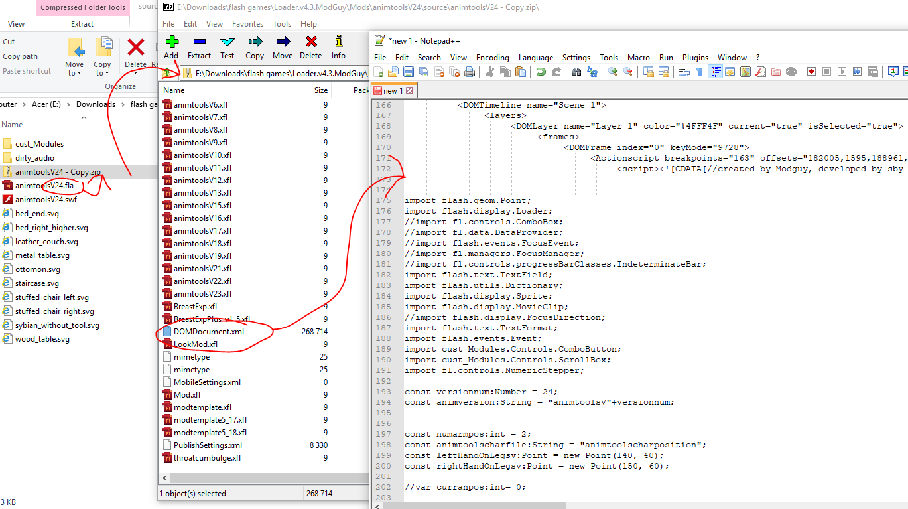The height and width of the screenshot is (509, 908).
Task: Select DOMDocument.xml in the archive list
Action: [208, 331]
